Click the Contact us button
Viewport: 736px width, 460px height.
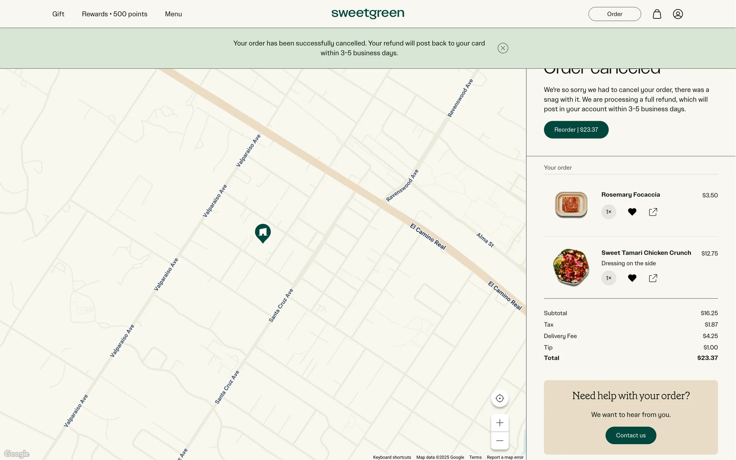coord(631,435)
